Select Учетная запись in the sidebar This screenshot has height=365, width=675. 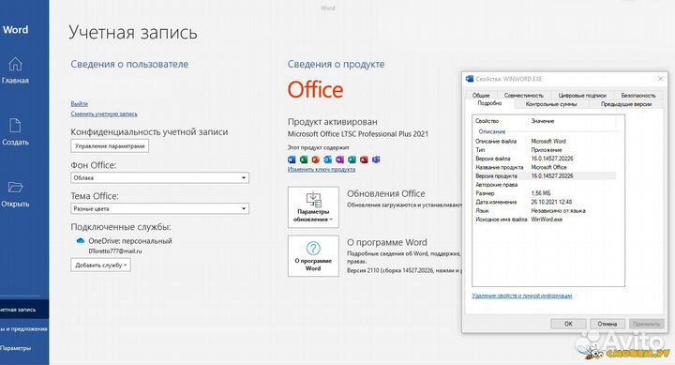[24, 310]
